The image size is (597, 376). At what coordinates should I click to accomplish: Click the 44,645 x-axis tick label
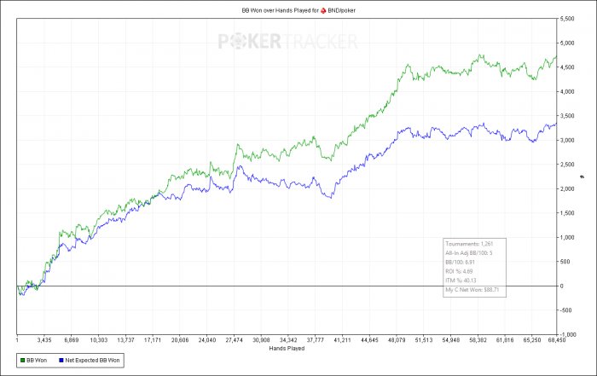(369, 340)
